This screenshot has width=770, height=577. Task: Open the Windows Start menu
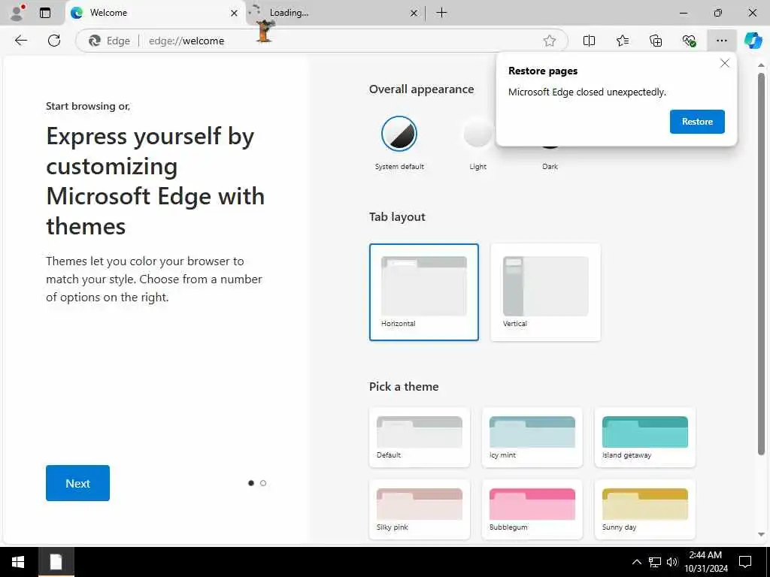18,562
